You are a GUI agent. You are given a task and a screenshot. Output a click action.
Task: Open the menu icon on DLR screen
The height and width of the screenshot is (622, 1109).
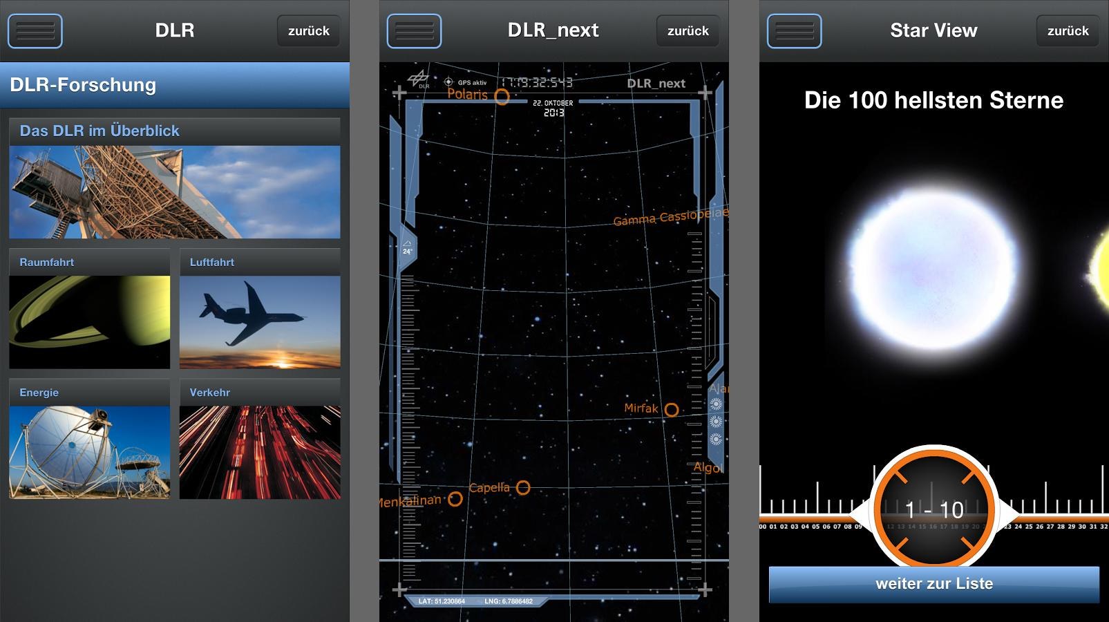(35, 31)
